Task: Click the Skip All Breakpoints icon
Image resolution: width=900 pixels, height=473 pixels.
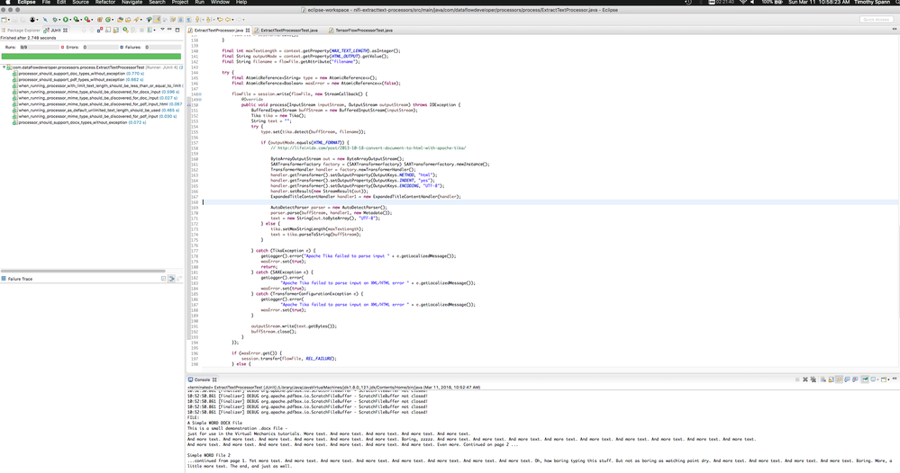Action: [45, 20]
